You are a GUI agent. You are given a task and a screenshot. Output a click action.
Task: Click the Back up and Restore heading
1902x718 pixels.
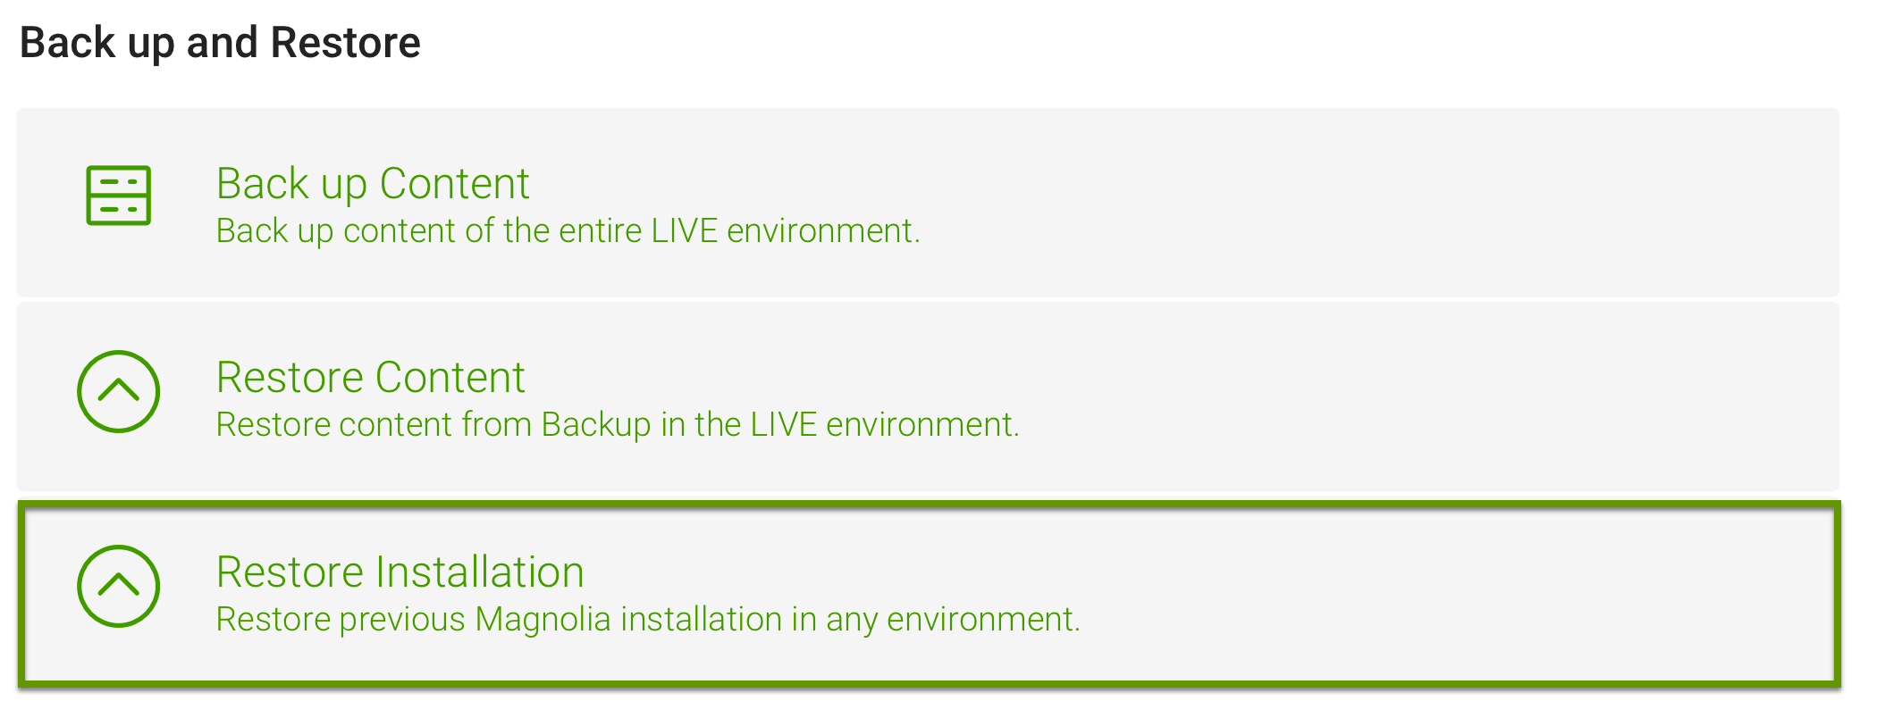[220, 43]
